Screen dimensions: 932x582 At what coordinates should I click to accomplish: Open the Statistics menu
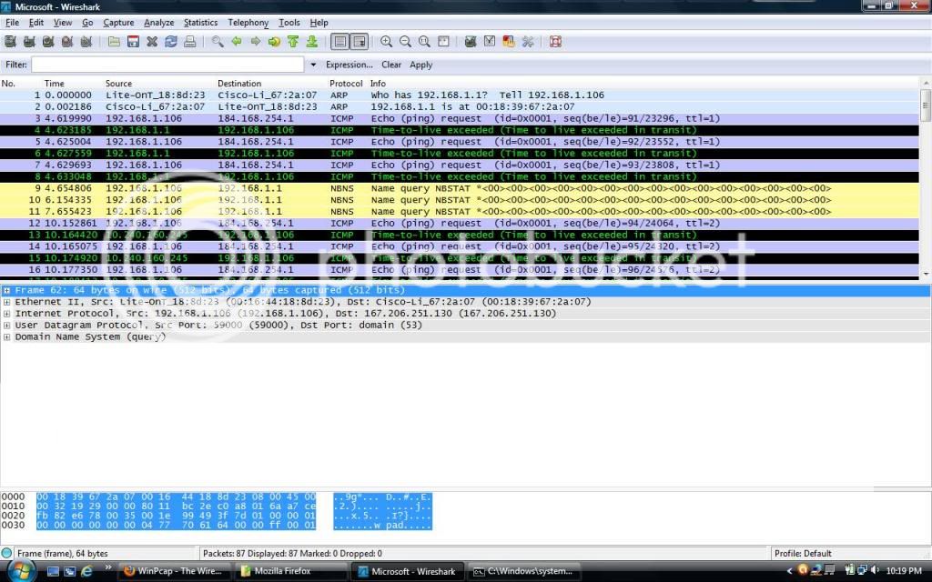click(200, 23)
